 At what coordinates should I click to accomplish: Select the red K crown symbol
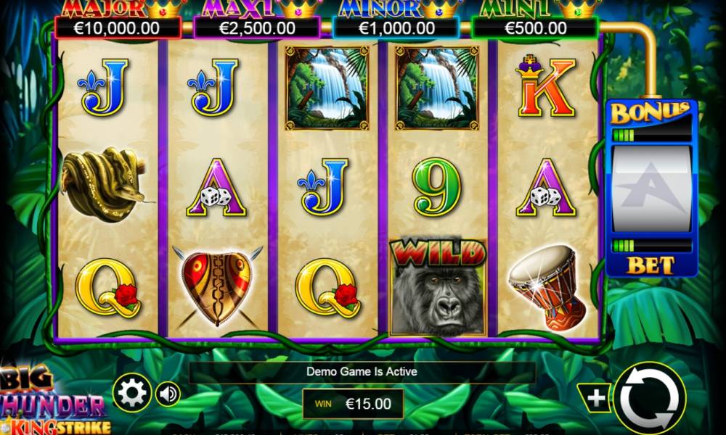[547, 88]
